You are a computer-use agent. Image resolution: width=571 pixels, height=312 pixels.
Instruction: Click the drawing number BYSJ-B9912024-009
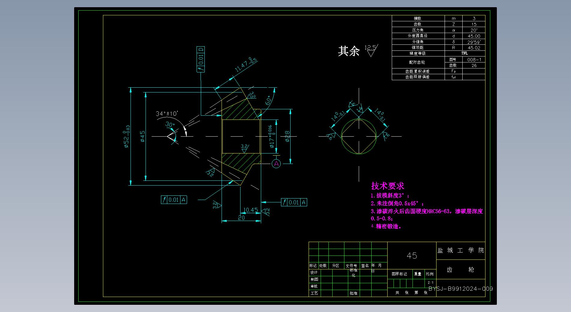point(461,289)
